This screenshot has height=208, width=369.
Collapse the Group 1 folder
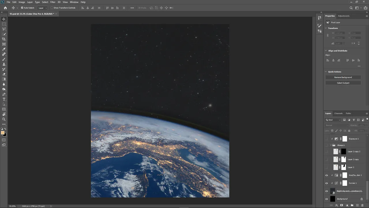(x=331, y=145)
